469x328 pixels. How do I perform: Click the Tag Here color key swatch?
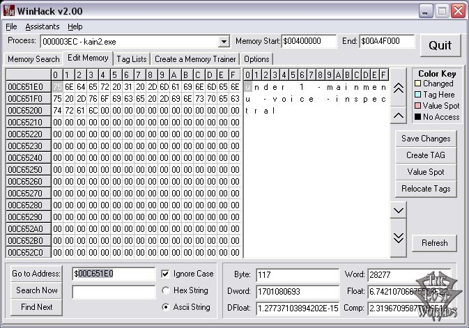pyautogui.click(x=418, y=95)
